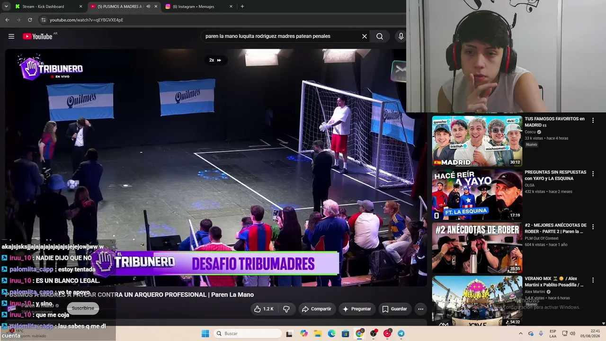Open the tab search dropdown
This screenshot has width=606, height=341.
click(6, 7)
